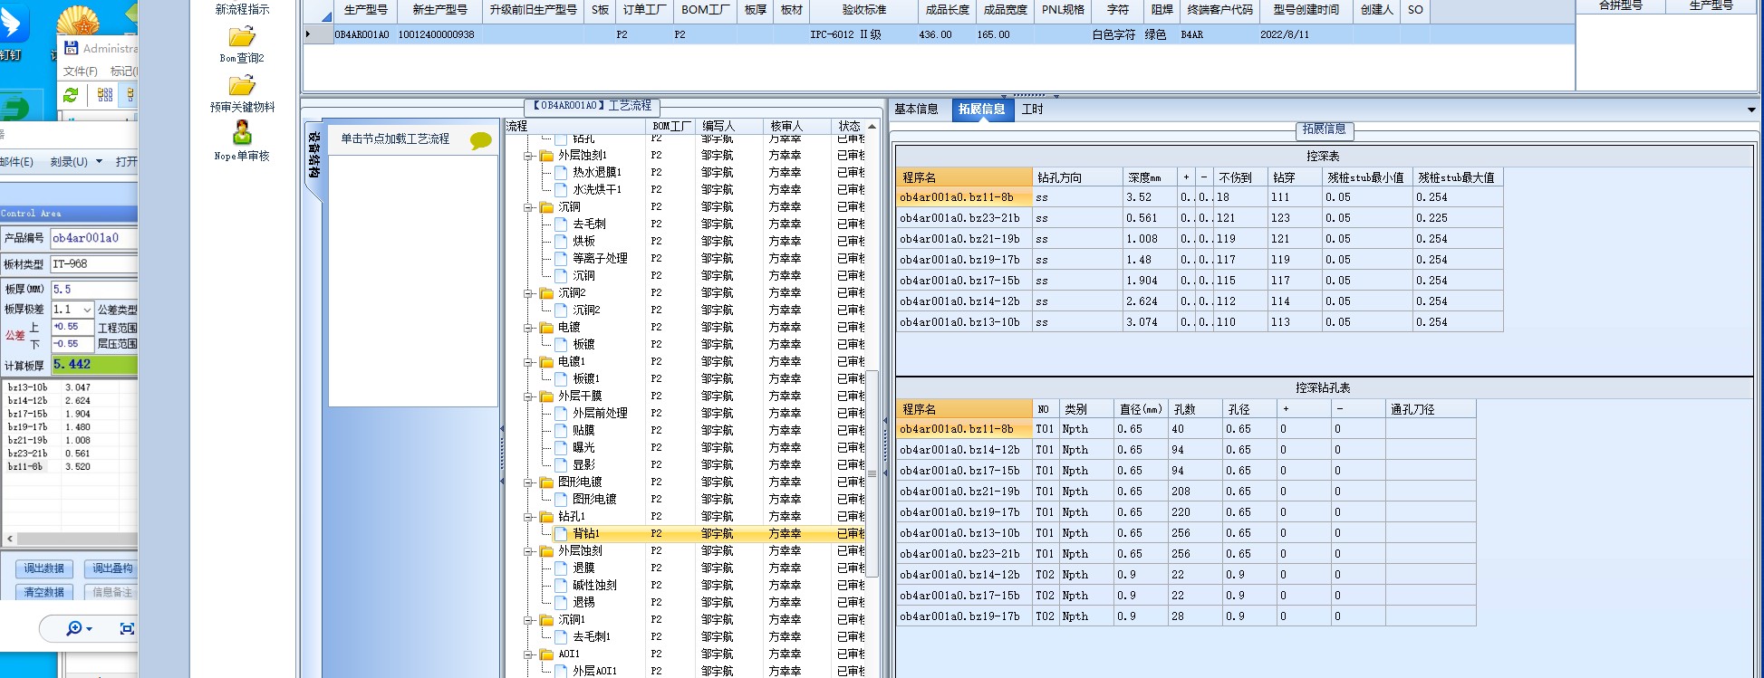
Task: Click the document icon next to 碱性蚀刻
Action: click(x=561, y=586)
